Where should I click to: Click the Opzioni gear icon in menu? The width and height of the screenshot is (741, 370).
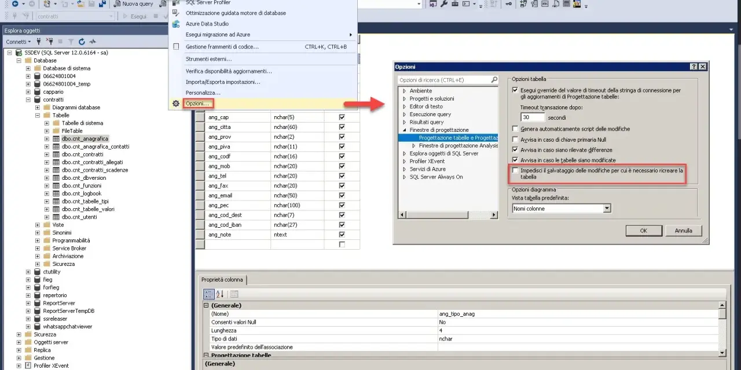pyautogui.click(x=175, y=103)
